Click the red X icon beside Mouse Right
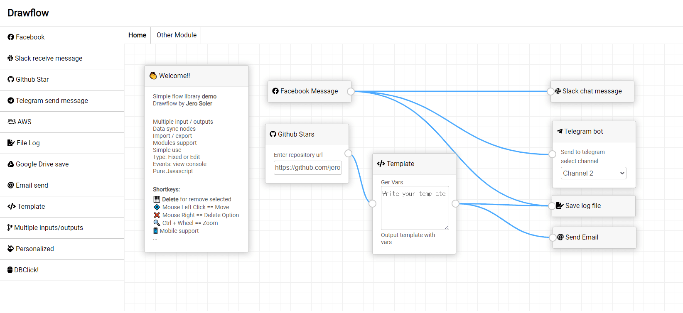 157,215
